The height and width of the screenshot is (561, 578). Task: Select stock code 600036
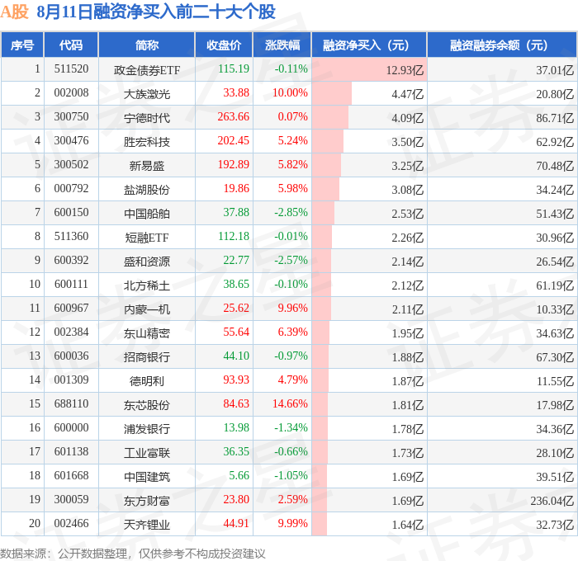71,356
